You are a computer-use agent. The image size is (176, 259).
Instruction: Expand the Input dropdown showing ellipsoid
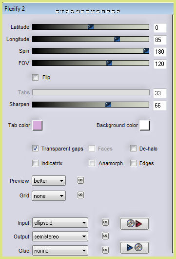pos(60,223)
